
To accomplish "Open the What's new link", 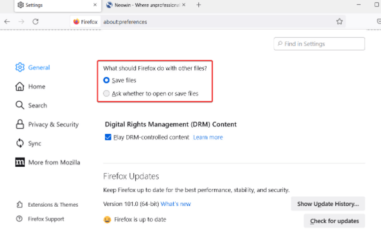I will click(x=176, y=204).
